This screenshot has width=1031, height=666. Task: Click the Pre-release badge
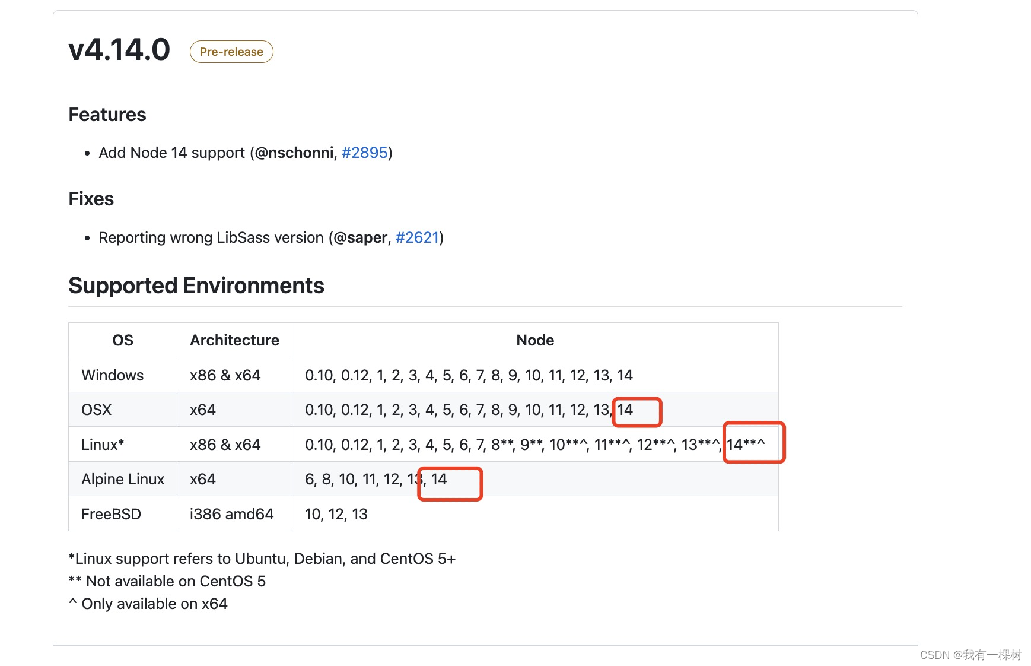click(x=231, y=52)
